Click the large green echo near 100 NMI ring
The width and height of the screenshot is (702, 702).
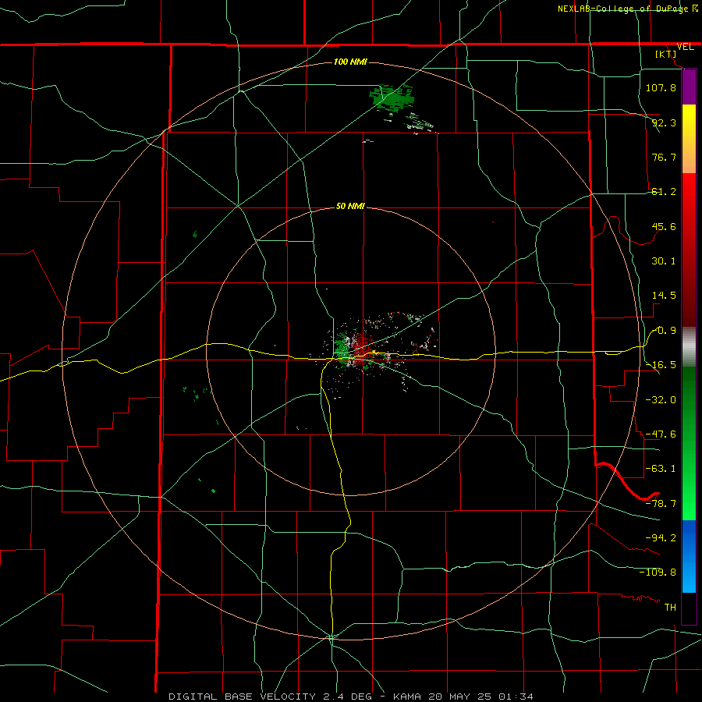click(391, 97)
